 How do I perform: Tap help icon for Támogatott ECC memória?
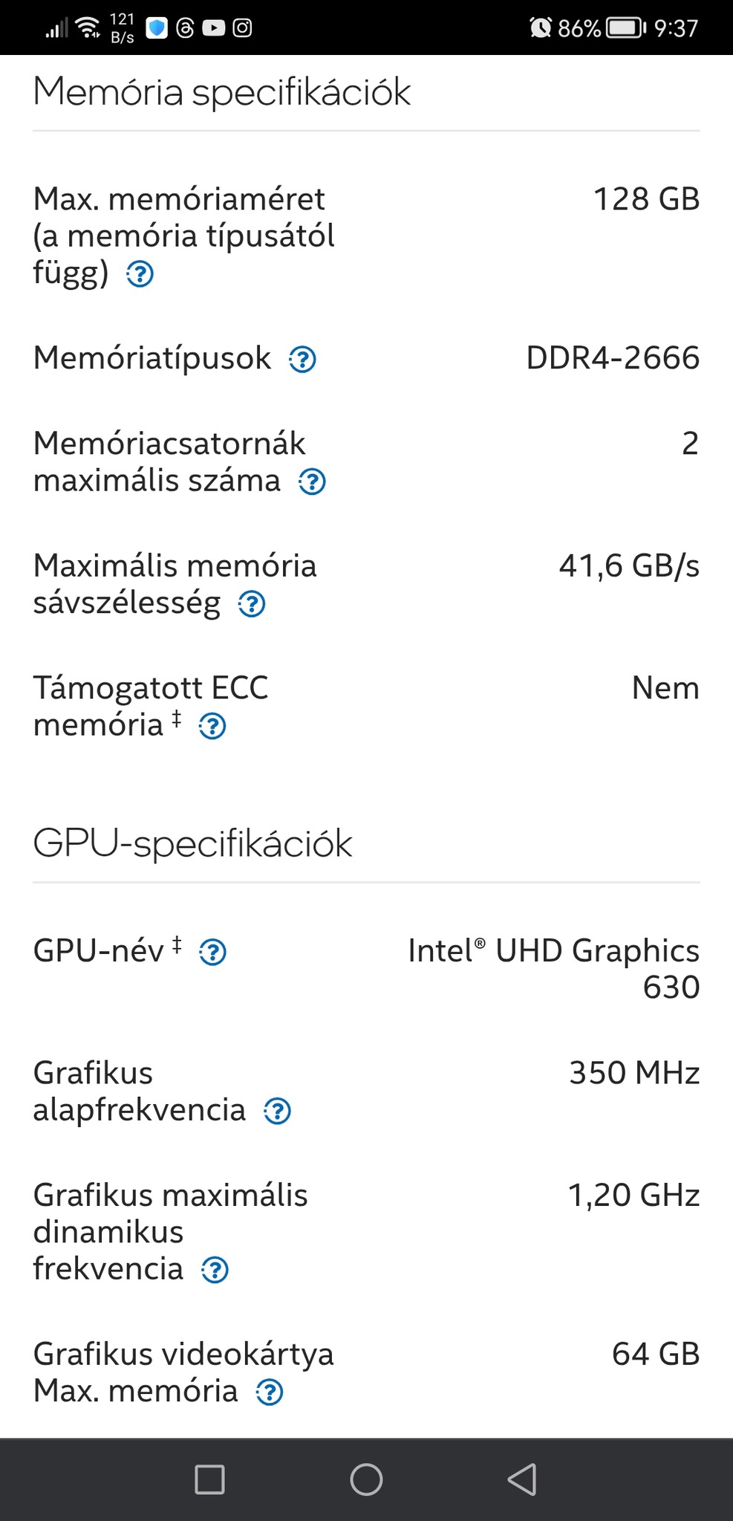click(212, 726)
